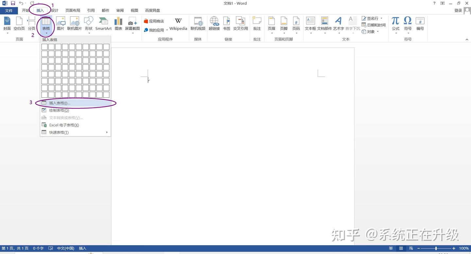Screen dimensions: 471x254
Task: Click the spelling check icon in status bar
Action: point(51,248)
